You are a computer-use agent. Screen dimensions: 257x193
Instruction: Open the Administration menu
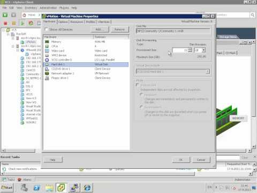tap(48, 8)
